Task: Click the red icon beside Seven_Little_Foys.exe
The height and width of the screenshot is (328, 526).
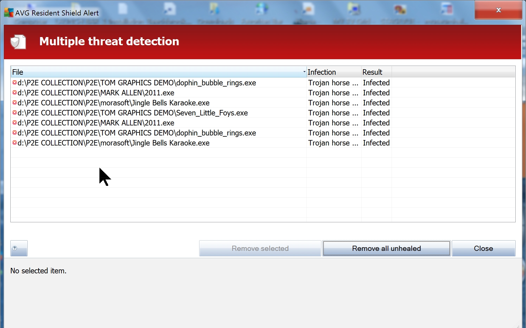Action: pos(14,113)
